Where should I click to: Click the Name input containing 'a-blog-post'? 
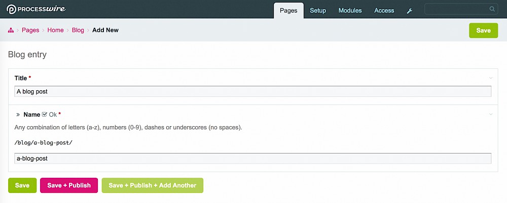(x=253, y=159)
